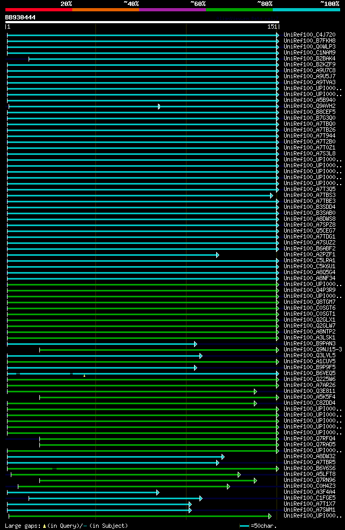Select hit label UniRef100_A7T3Q5

click(309, 189)
